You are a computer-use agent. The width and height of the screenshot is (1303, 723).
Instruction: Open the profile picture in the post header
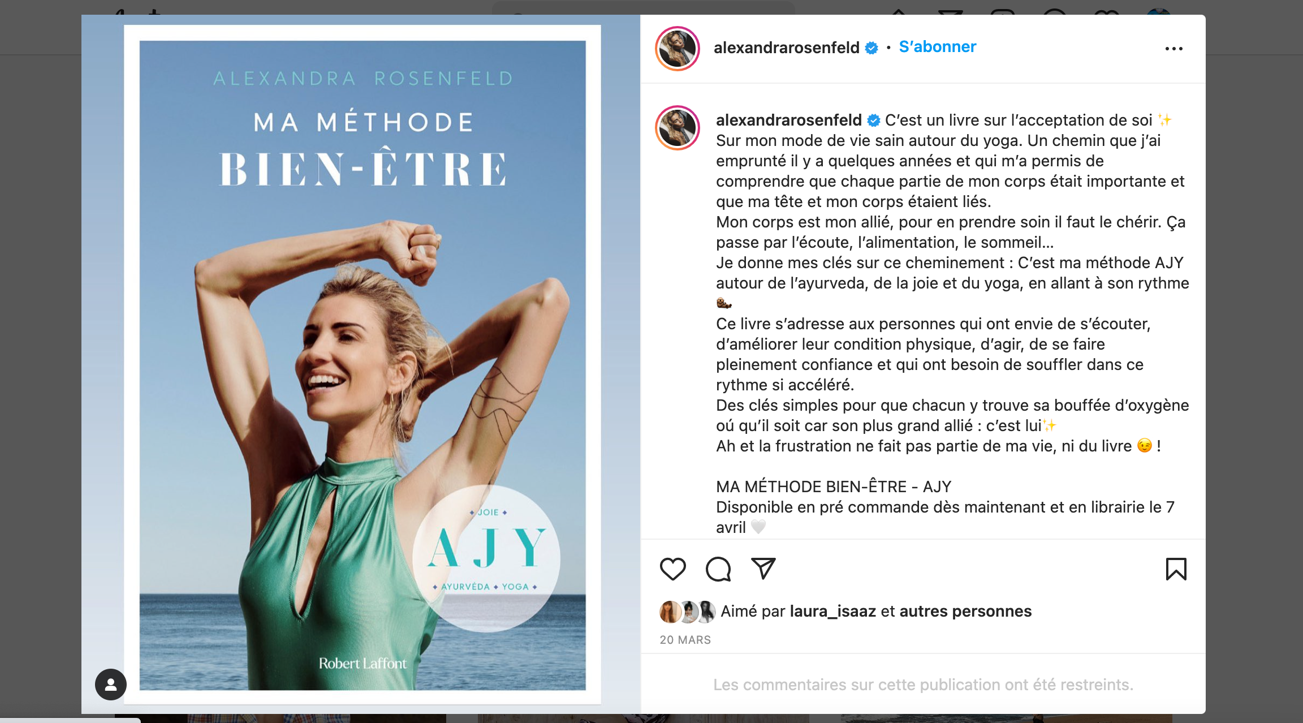pos(678,49)
